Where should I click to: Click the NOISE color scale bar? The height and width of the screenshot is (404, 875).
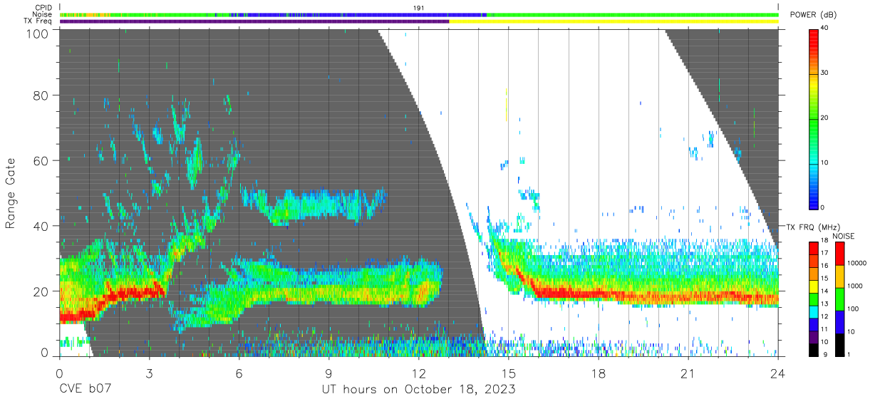(839, 299)
